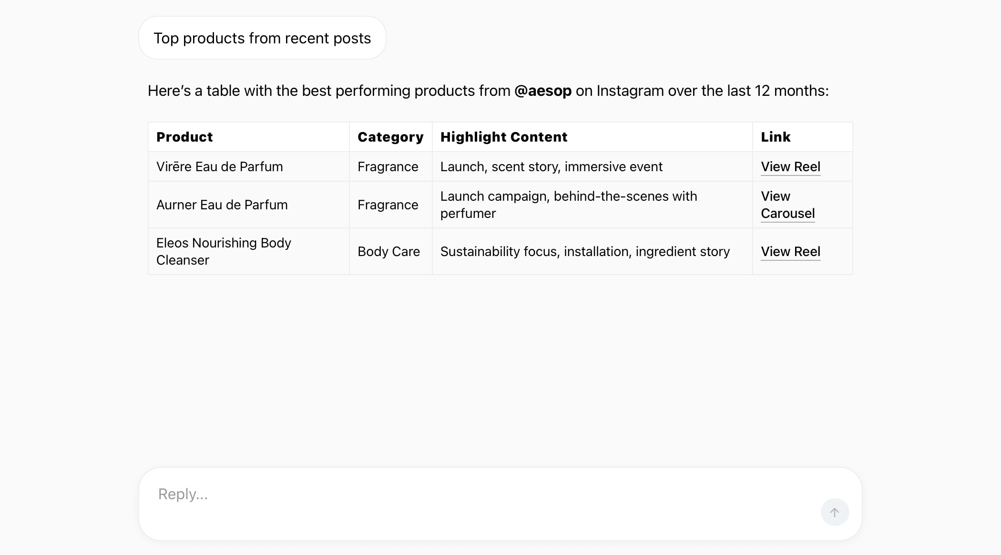Select the Virēre Eau de Parfum cell
Screen dimensions: 1001x555
(220, 167)
